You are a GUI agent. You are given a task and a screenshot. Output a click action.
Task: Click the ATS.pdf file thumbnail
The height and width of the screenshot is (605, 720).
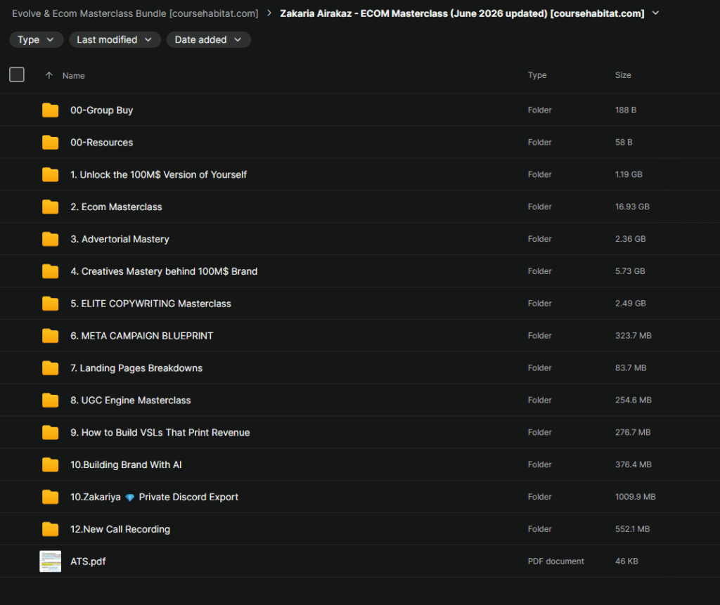tap(50, 561)
